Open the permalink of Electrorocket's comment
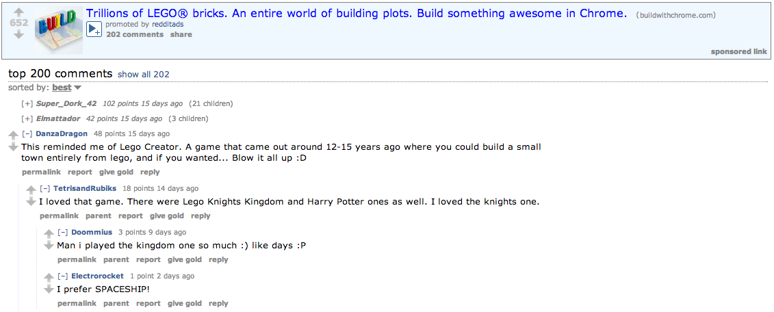The image size is (774, 312). (x=77, y=303)
